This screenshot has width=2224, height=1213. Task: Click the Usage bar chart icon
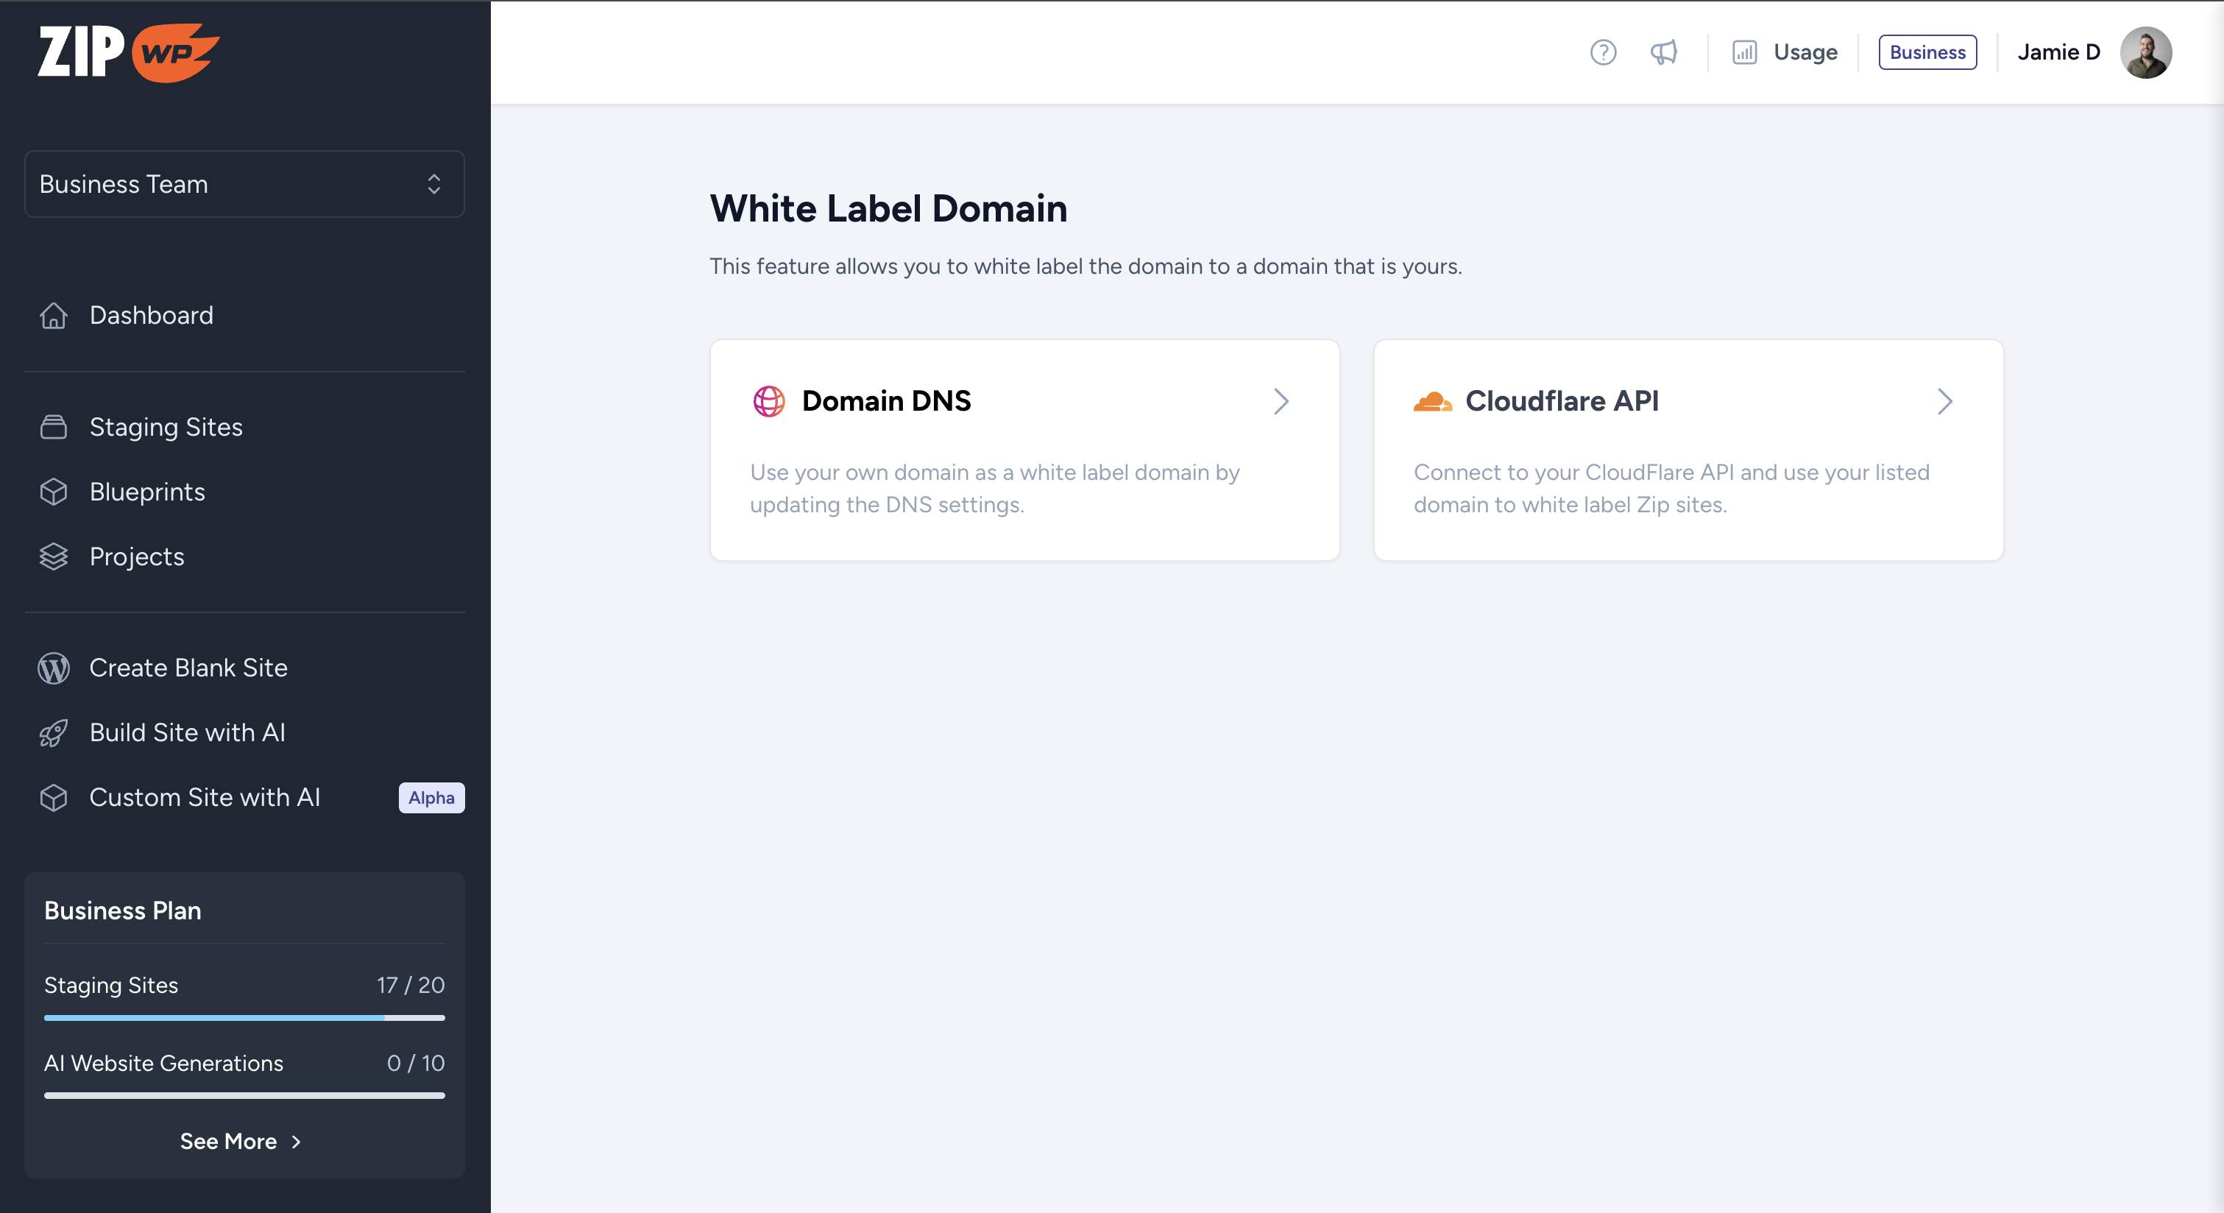pos(1744,52)
